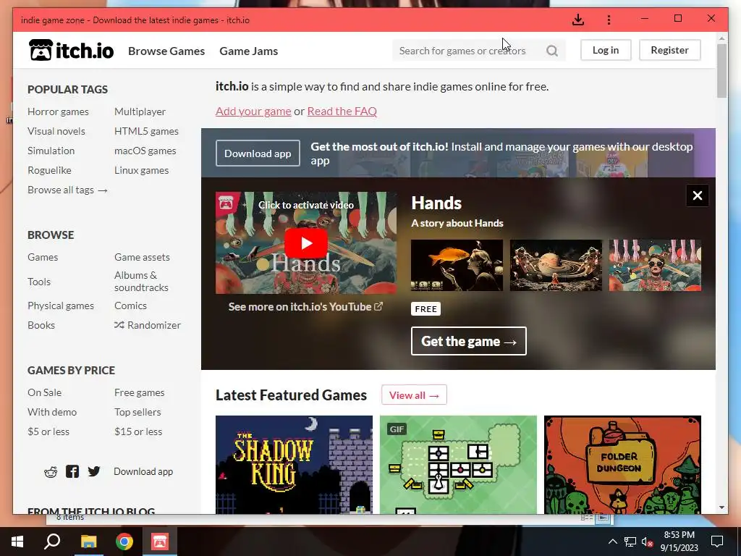Select Horror games tag

tap(58, 111)
